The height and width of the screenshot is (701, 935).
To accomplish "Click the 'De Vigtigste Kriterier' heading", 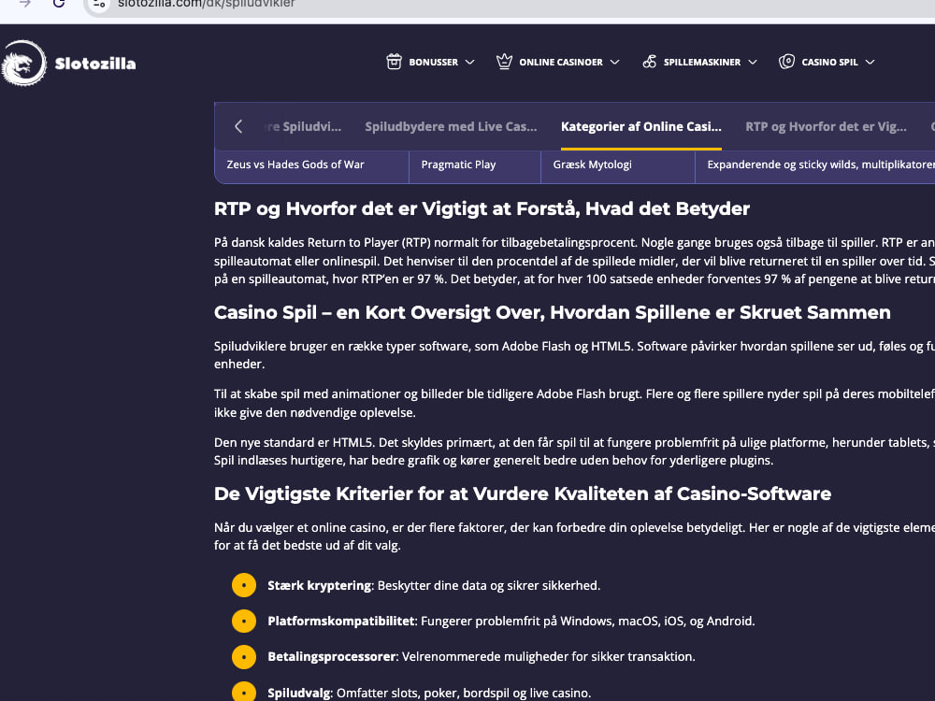I will point(523,494).
